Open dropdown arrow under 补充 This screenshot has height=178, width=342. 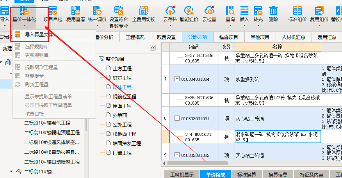[x=258, y=26]
